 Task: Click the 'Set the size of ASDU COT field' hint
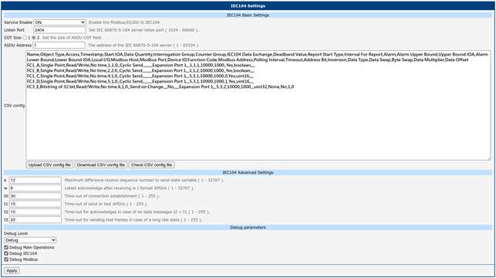72,38
